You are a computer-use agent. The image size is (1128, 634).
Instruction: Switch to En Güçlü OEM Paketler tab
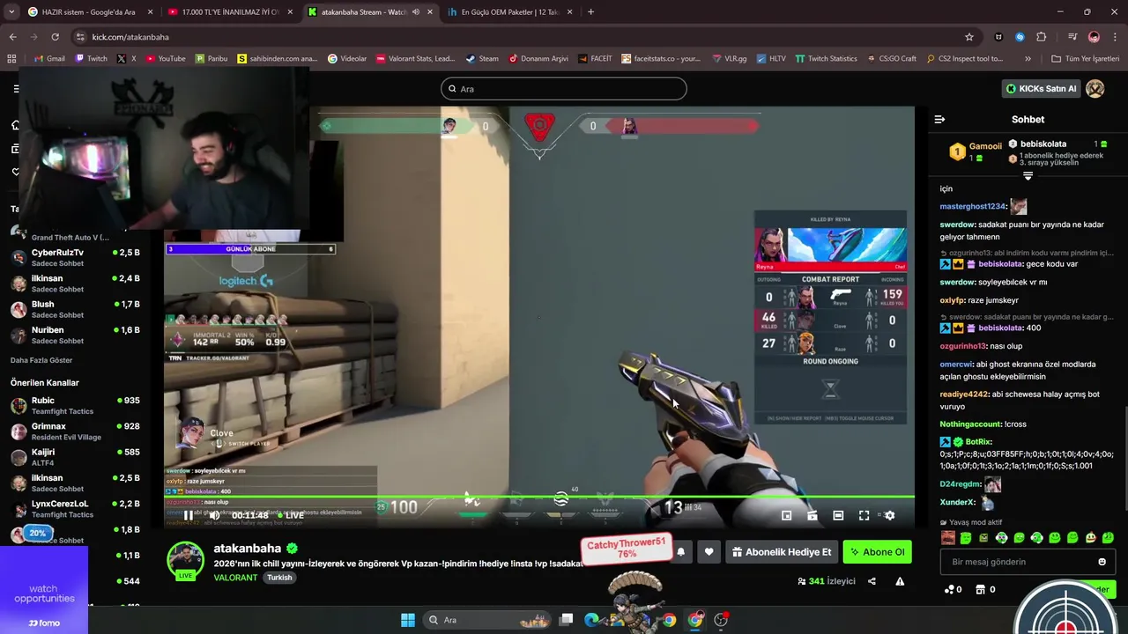[x=509, y=12]
